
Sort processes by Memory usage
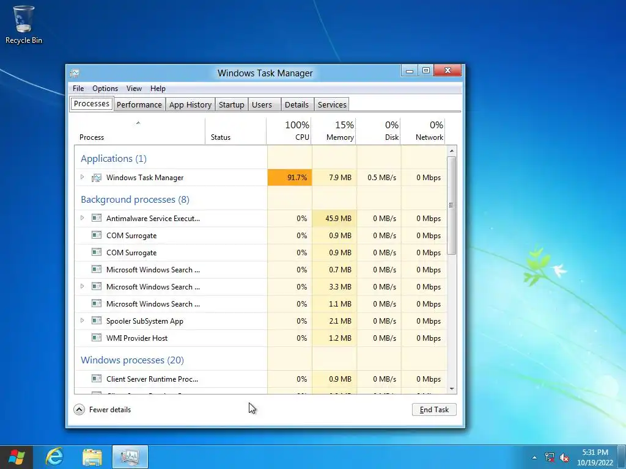(334, 131)
